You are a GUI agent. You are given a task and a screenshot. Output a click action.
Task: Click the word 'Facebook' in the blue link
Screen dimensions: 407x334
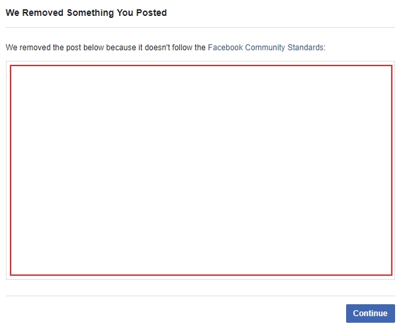pos(225,48)
